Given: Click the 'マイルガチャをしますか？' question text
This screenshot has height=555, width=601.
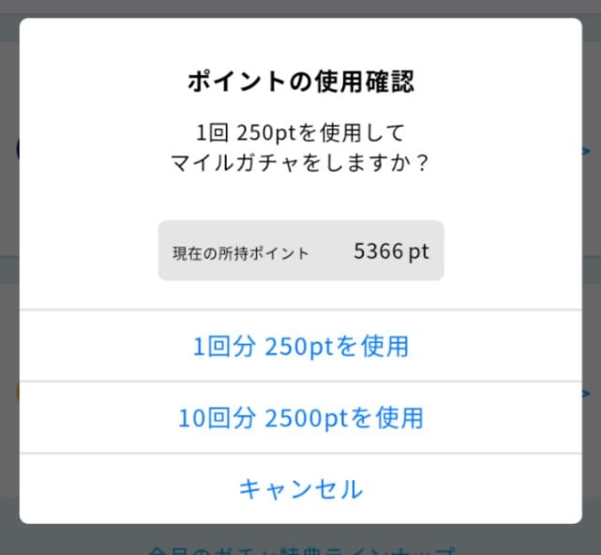Looking at the screenshot, I should (x=300, y=163).
